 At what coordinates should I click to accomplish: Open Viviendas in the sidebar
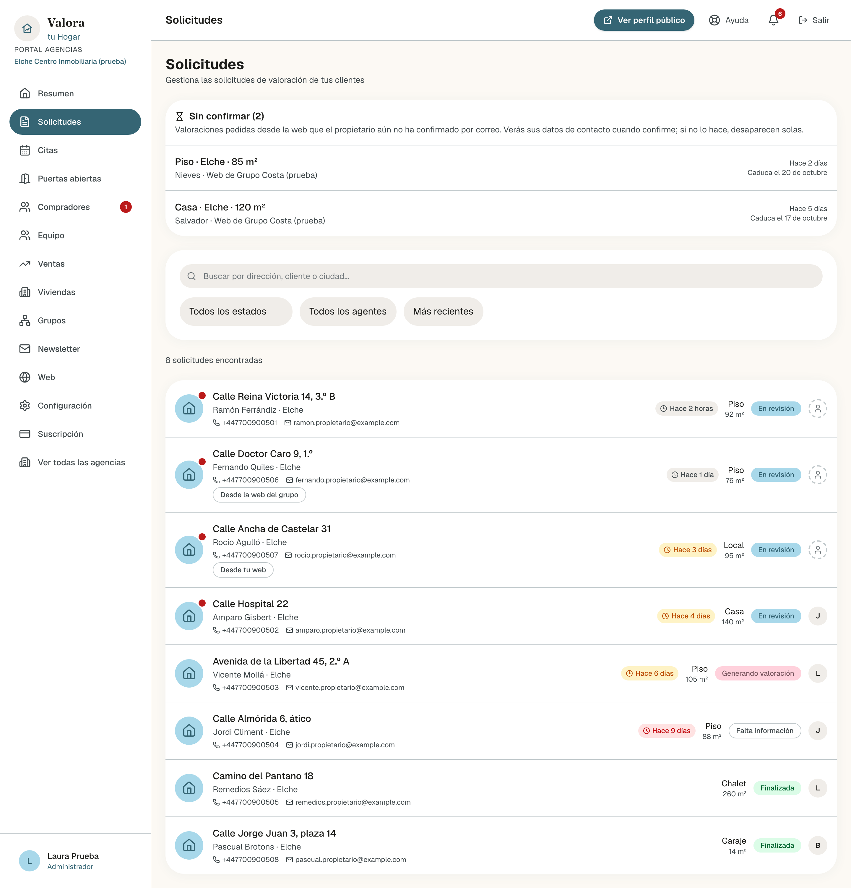75,292
